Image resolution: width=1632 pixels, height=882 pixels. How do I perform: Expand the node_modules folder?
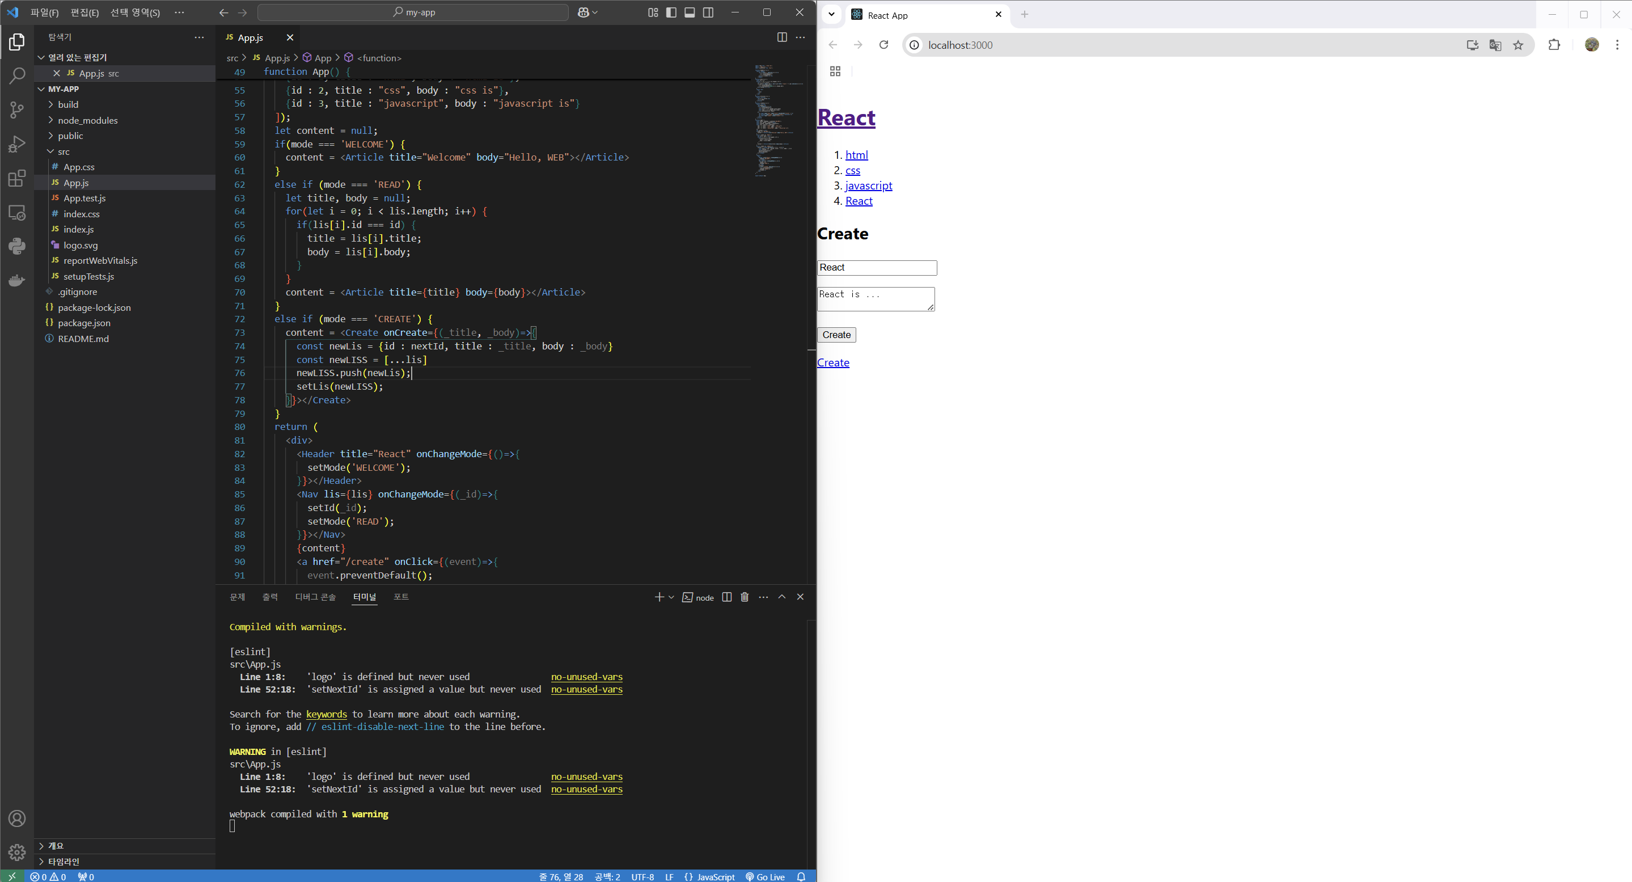point(87,120)
